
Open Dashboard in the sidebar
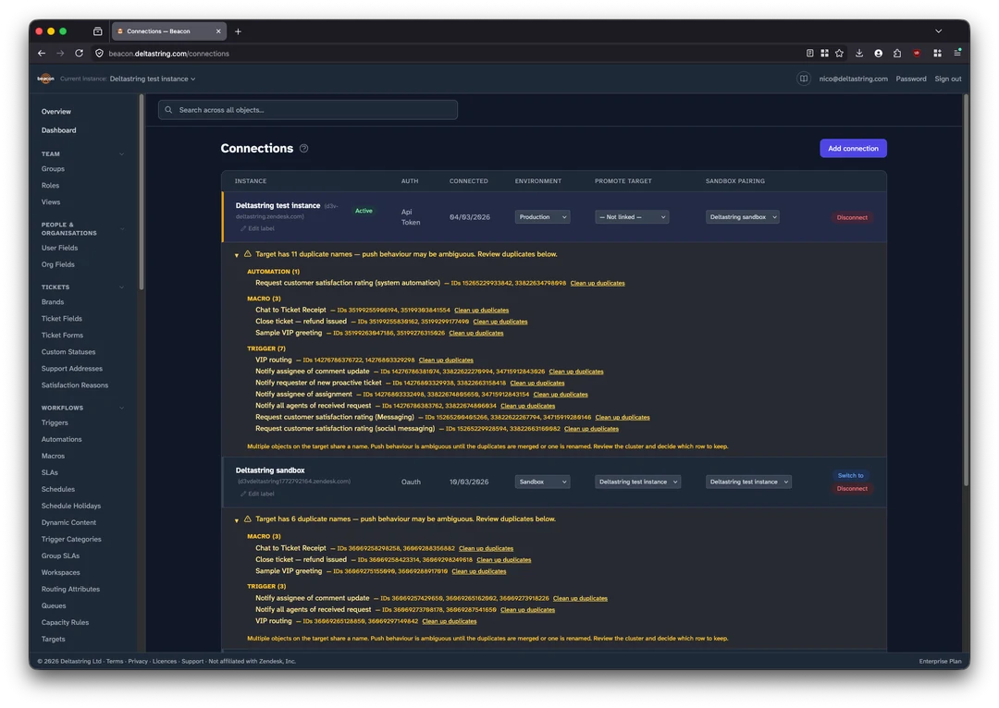pyautogui.click(x=58, y=130)
